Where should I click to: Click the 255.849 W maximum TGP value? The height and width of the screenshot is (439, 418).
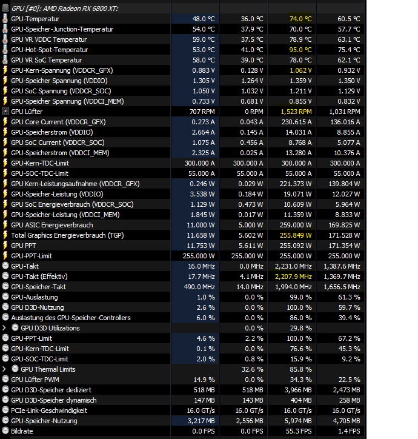coord(296,235)
